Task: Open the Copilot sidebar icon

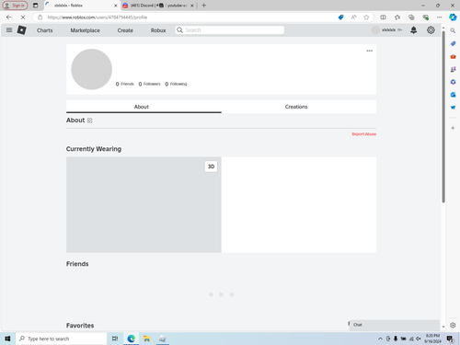Action: 453,17
